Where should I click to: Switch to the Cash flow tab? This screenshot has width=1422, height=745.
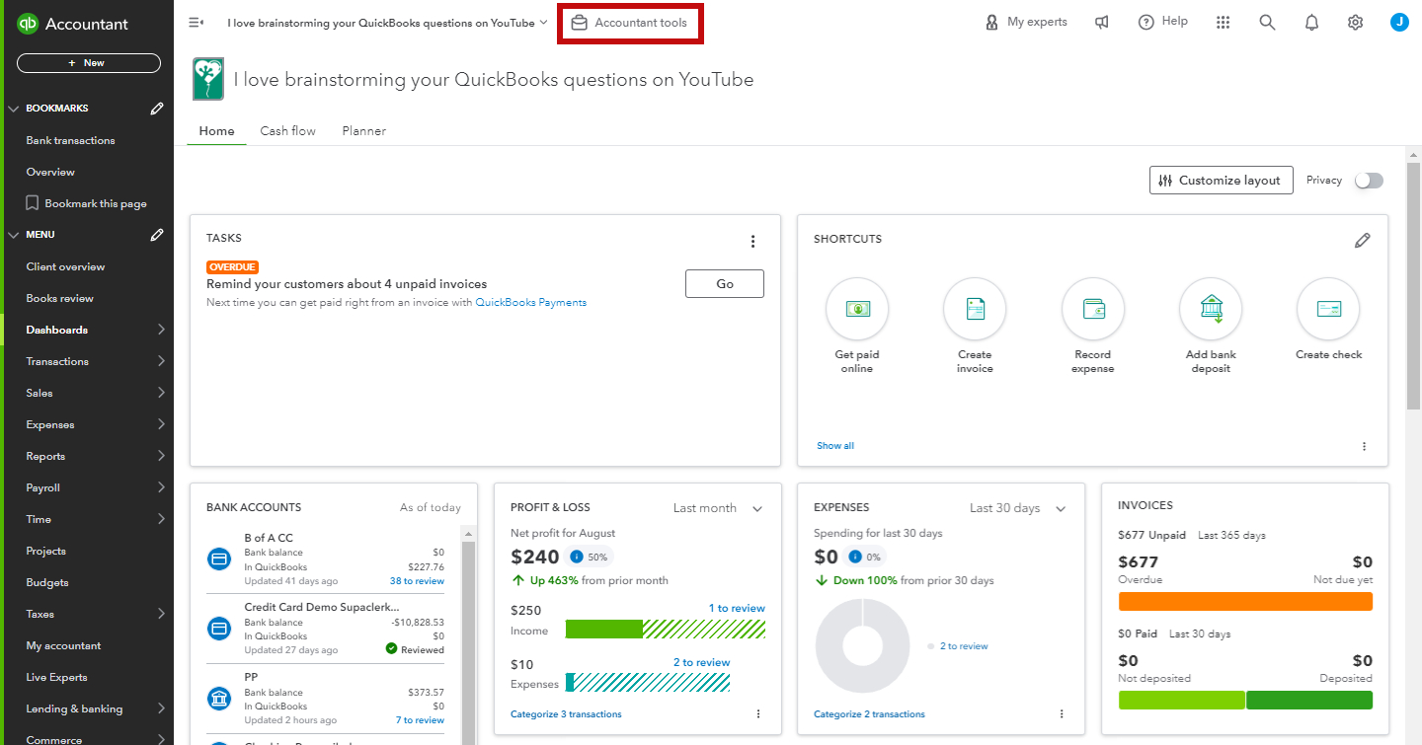(288, 131)
